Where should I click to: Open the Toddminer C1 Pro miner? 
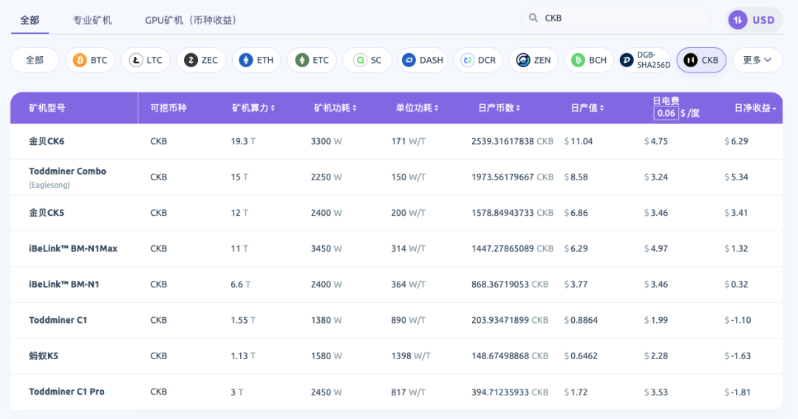click(x=66, y=392)
